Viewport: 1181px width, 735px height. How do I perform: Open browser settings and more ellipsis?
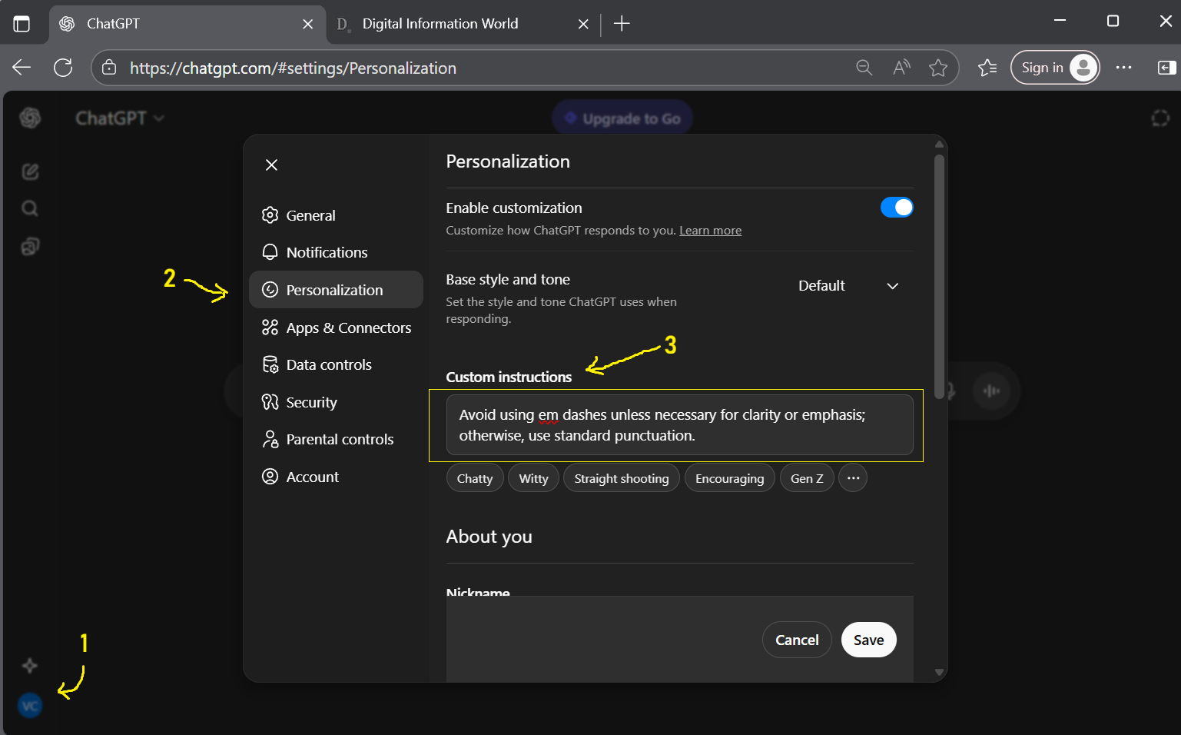coord(1123,68)
